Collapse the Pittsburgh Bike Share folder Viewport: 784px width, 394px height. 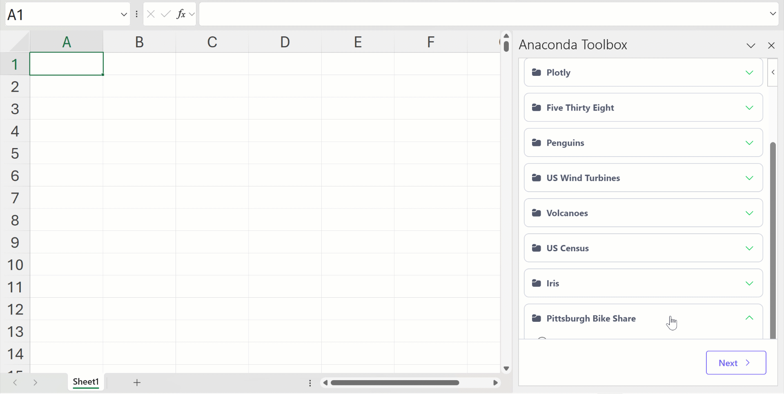(x=749, y=318)
